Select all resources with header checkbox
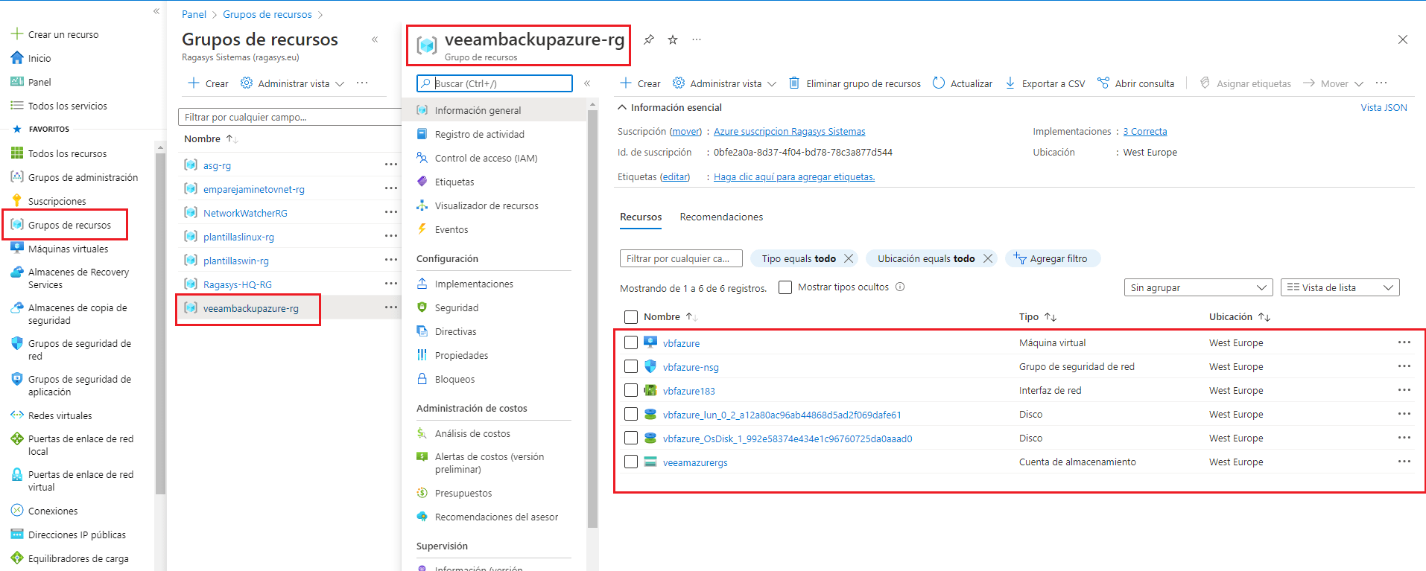The height and width of the screenshot is (571, 1426). 631,317
